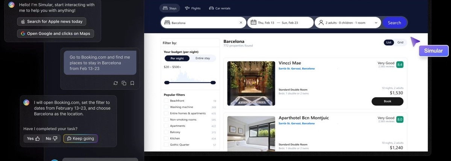Tick the Balcony filter checkbox

click(x=166, y=132)
